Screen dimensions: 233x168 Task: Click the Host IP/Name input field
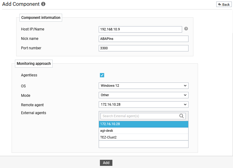[140, 29]
